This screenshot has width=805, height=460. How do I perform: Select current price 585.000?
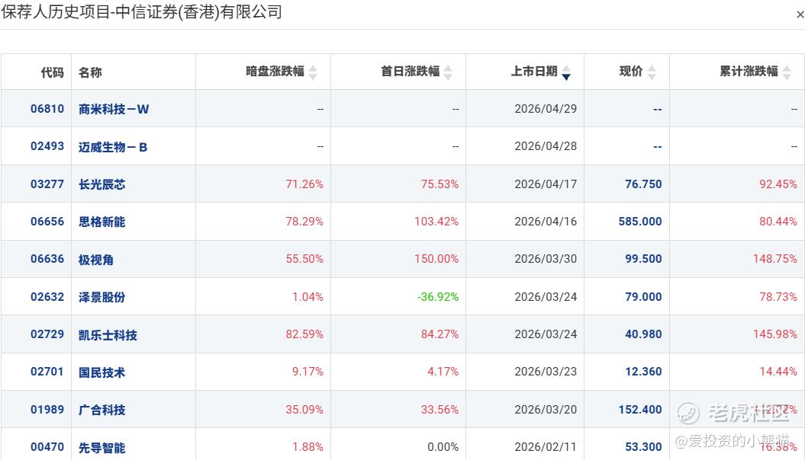640,222
